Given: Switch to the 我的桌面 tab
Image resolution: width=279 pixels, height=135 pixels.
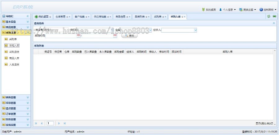Looking at the screenshot, I should coord(43,17).
